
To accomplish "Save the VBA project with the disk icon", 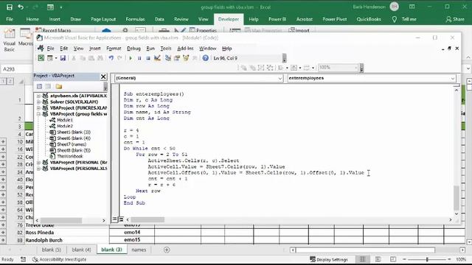I will [x=63, y=58].
